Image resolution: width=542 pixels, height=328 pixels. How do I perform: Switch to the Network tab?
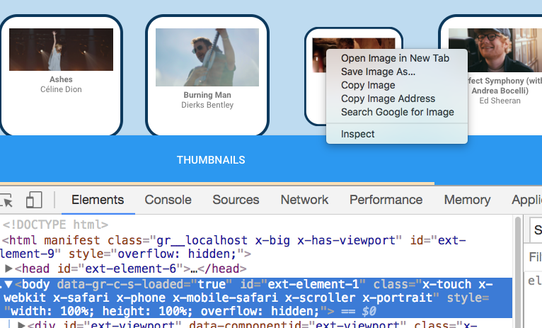pyautogui.click(x=304, y=200)
